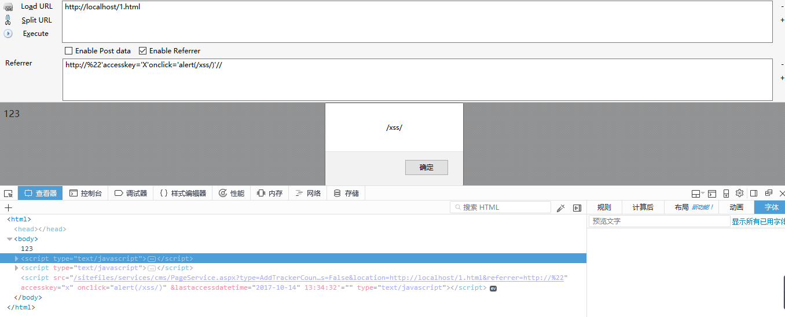Viewport: 785px width, 317px height.
Task: Open the 样式编辑器 style editor tab
Action: [182, 193]
